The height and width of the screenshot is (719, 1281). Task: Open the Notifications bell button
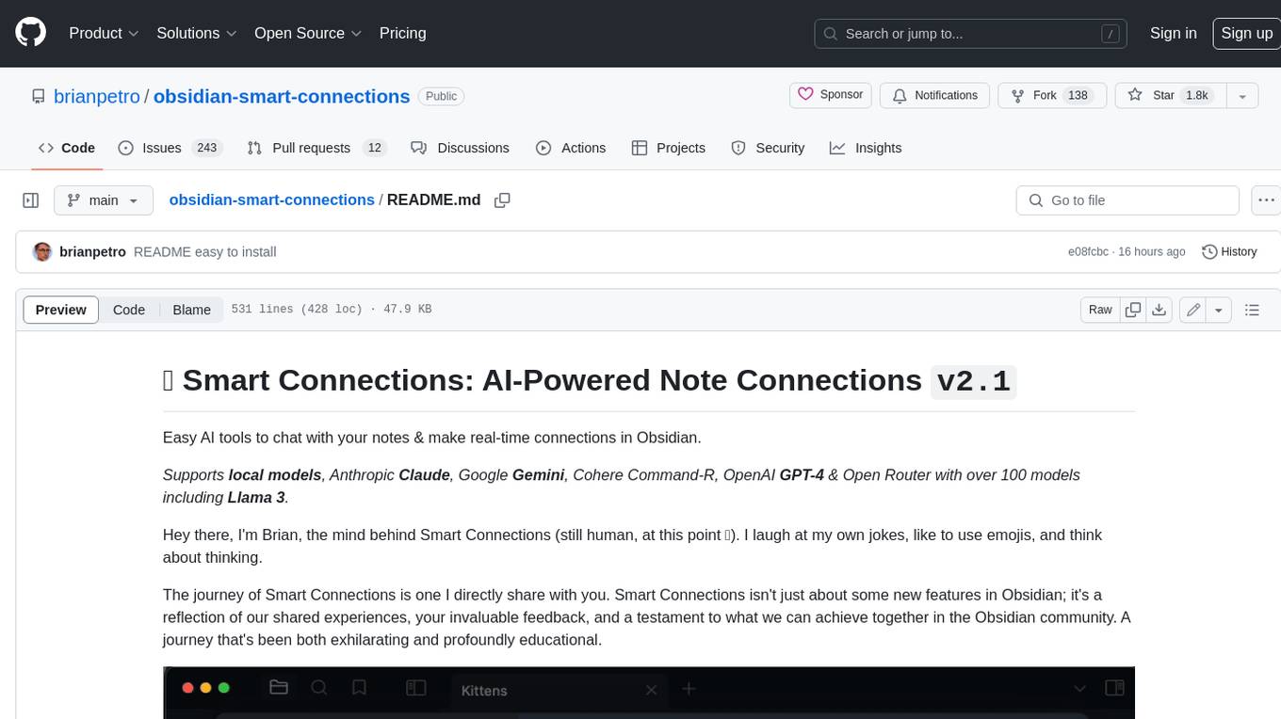tap(935, 95)
